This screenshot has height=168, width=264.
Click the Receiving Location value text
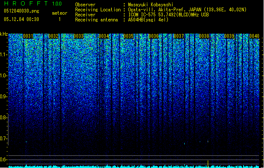pyautogui.click(x=187, y=10)
